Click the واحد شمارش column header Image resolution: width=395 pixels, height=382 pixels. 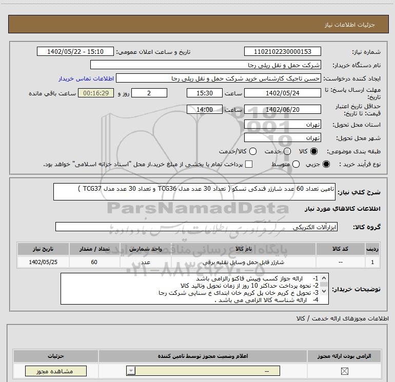(146, 249)
